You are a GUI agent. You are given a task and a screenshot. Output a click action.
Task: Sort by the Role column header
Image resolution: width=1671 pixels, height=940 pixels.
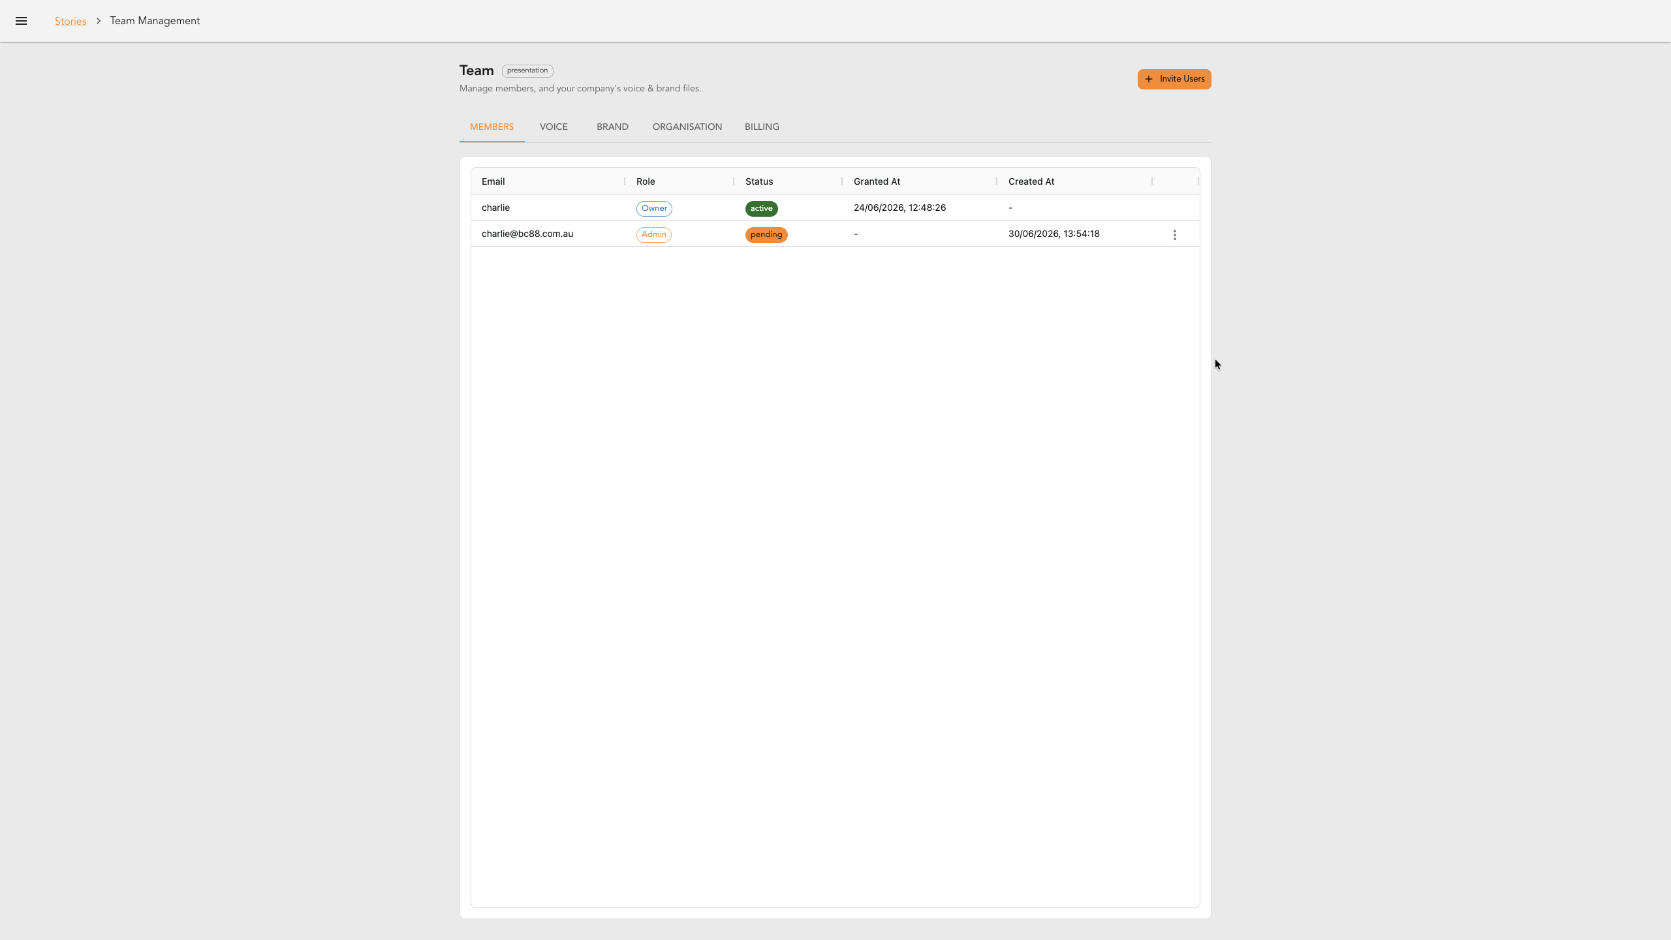679,181
